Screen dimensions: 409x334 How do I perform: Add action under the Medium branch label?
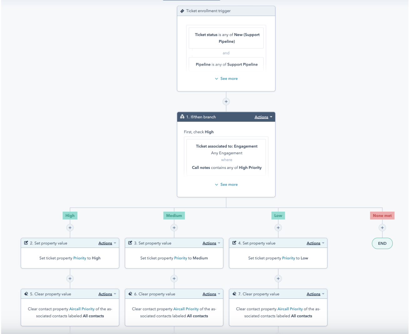click(174, 228)
